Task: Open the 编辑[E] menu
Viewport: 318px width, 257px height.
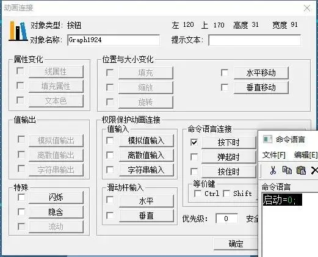Action: (306, 155)
